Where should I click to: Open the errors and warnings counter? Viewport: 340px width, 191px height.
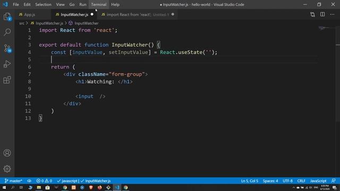(x=44, y=181)
